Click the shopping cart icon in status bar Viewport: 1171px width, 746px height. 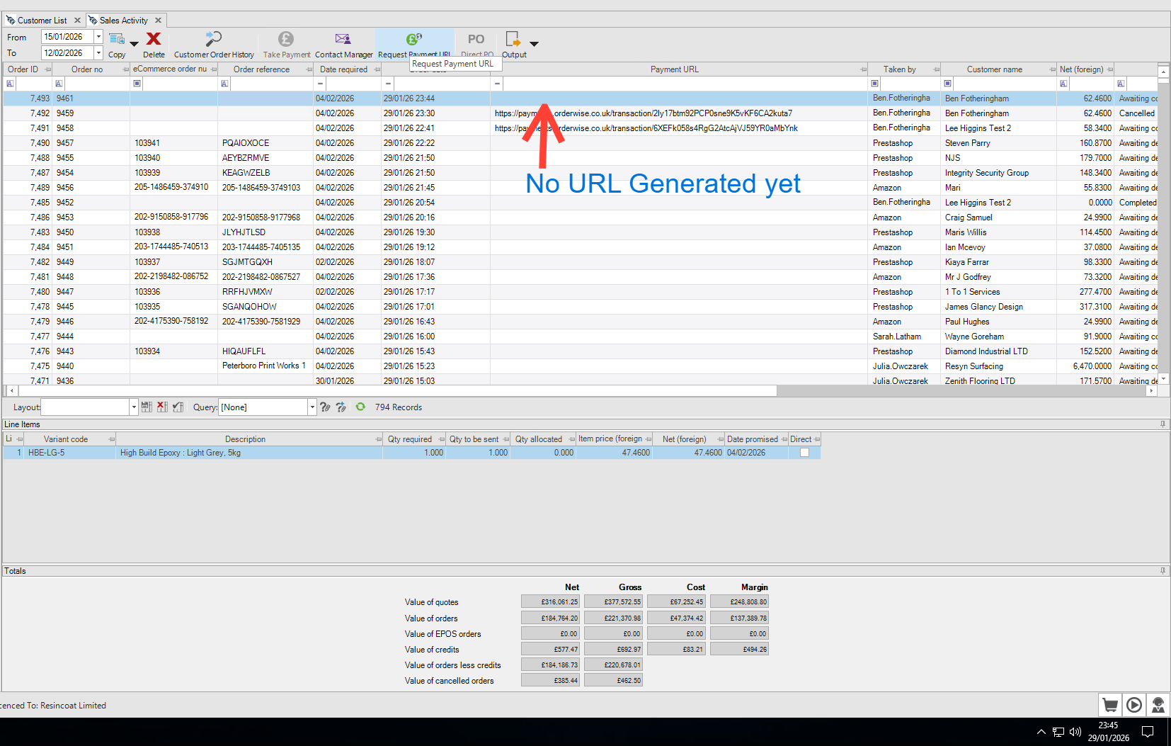(x=1110, y=705)
